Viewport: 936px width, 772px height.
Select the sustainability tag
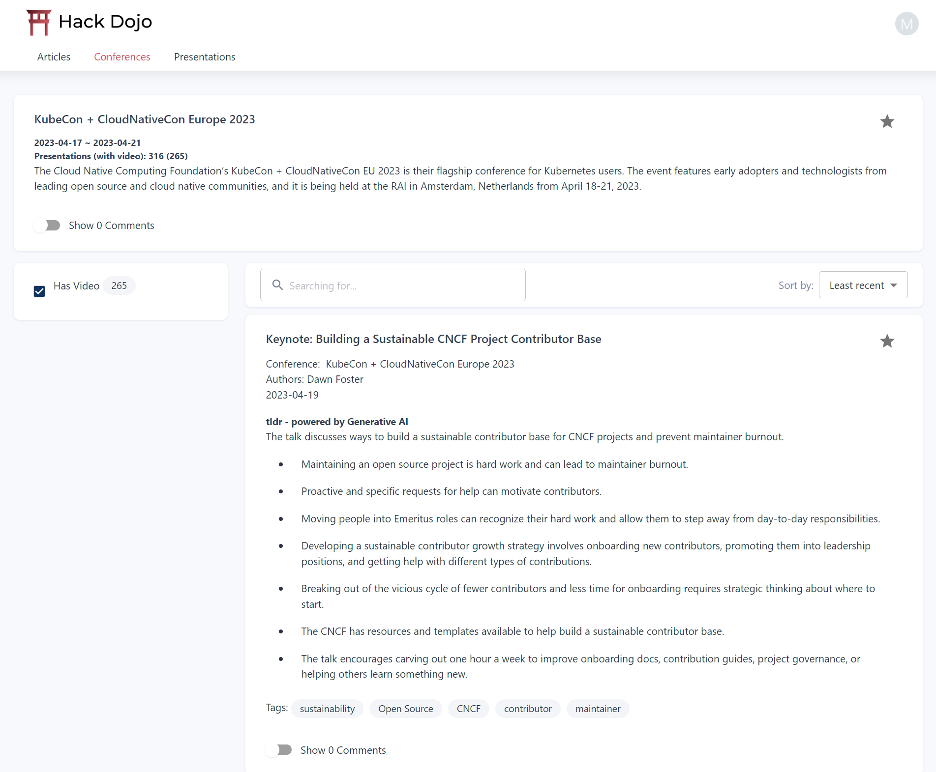click(327, 709)
